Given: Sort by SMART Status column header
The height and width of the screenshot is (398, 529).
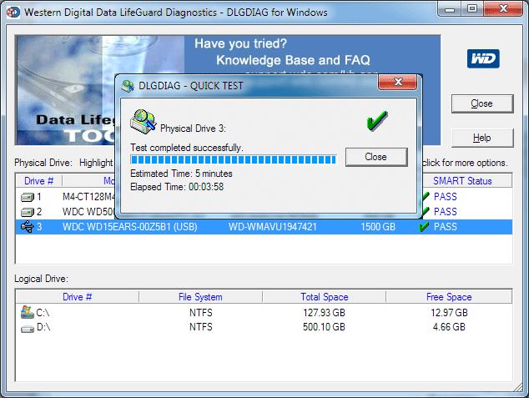Looking at the screenshot, I should tap(462, 181).
